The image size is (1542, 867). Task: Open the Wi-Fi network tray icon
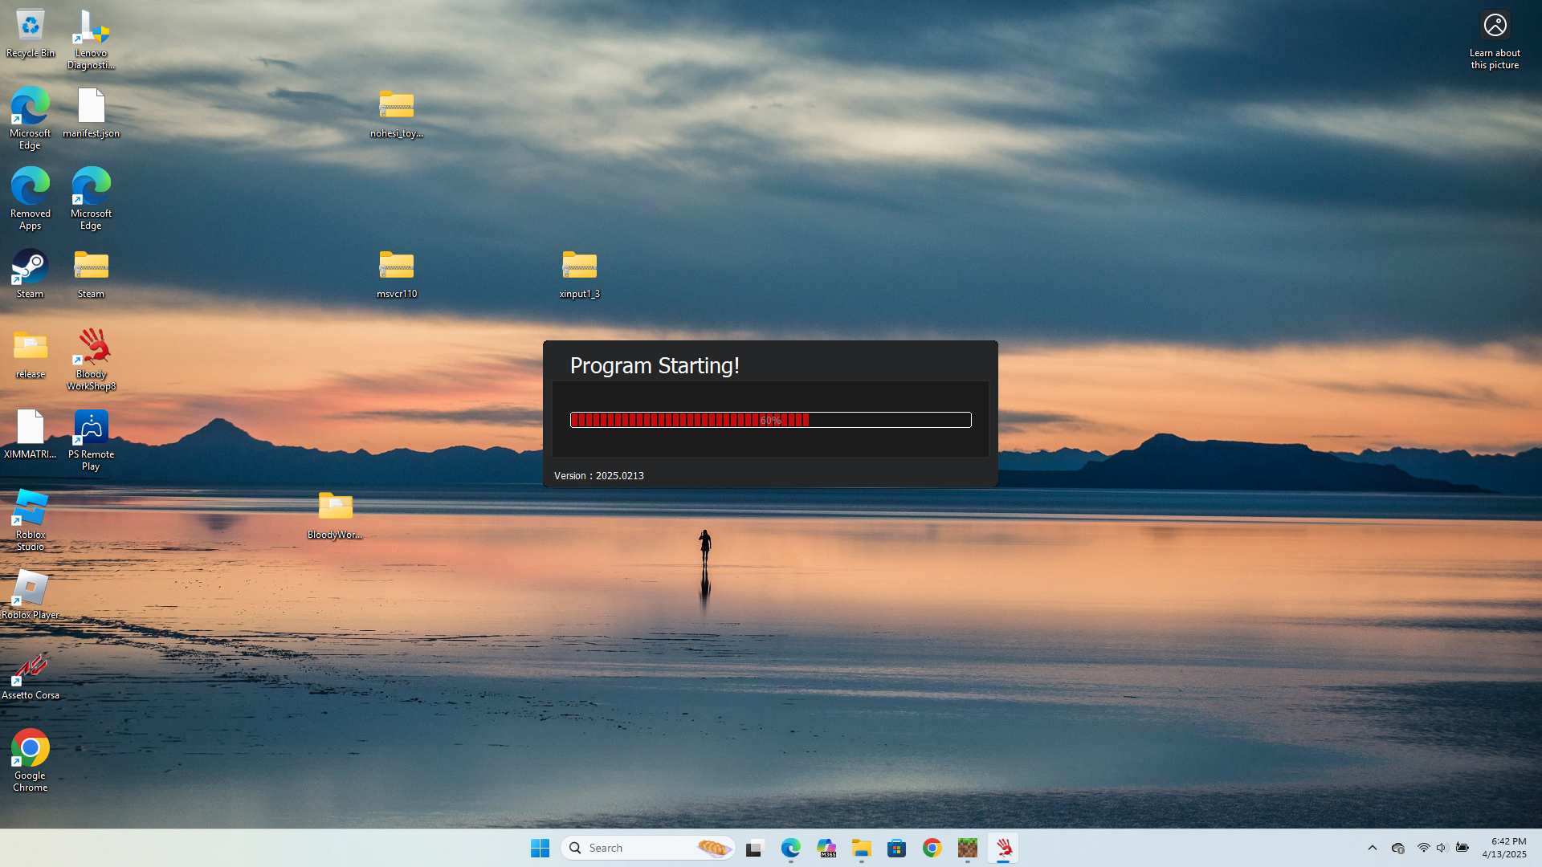pos(1423,848)
